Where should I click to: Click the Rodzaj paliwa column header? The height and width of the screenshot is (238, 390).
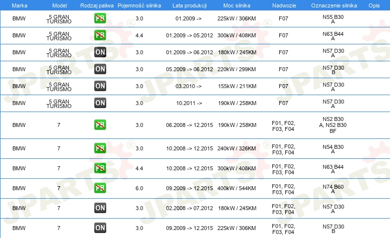(x=97, y=5)
